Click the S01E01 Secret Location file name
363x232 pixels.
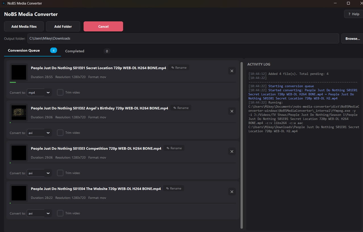(99, 68)
